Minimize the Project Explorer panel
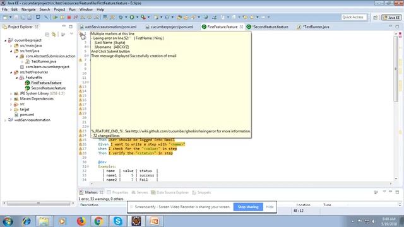The height and width of the screenshot is (227, 404). (64, 26)
